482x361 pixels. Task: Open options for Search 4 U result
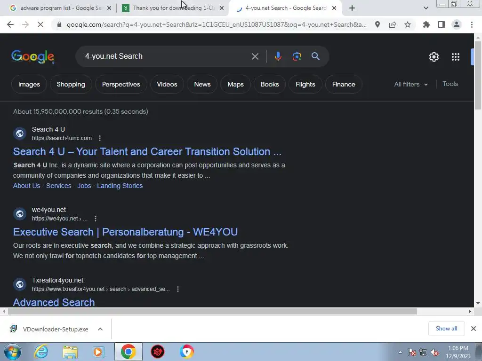100,138
